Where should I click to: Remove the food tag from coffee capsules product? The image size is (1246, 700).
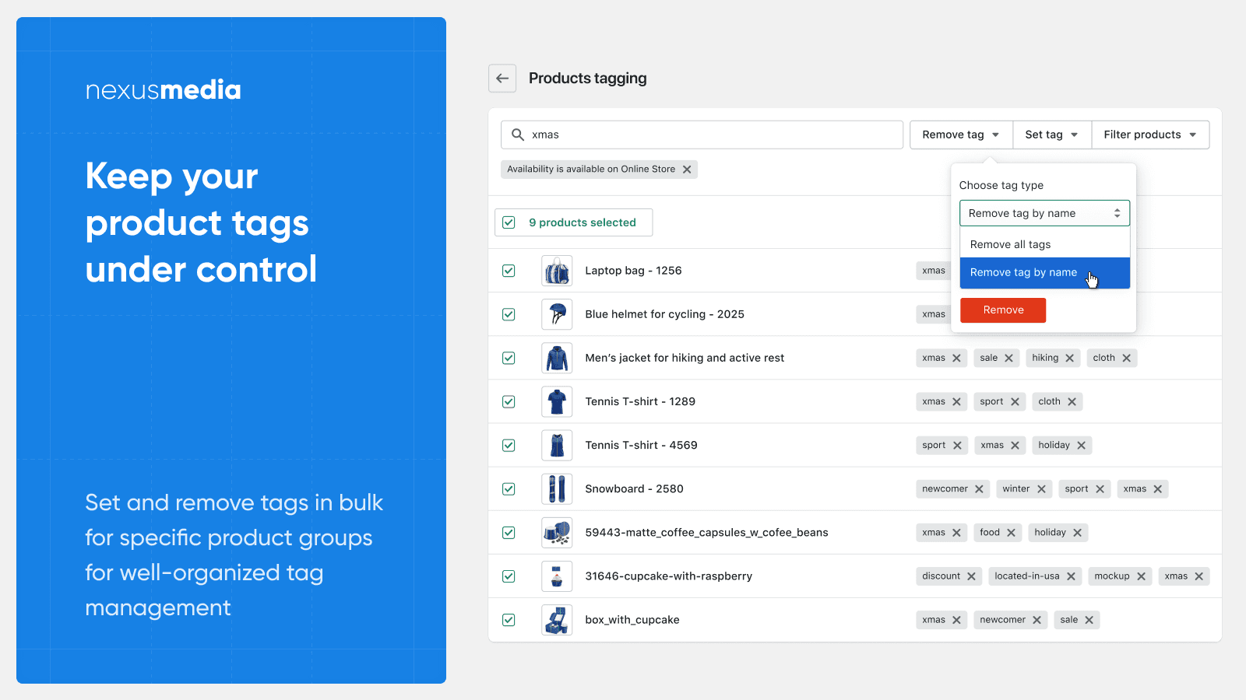pos(1012,532)
